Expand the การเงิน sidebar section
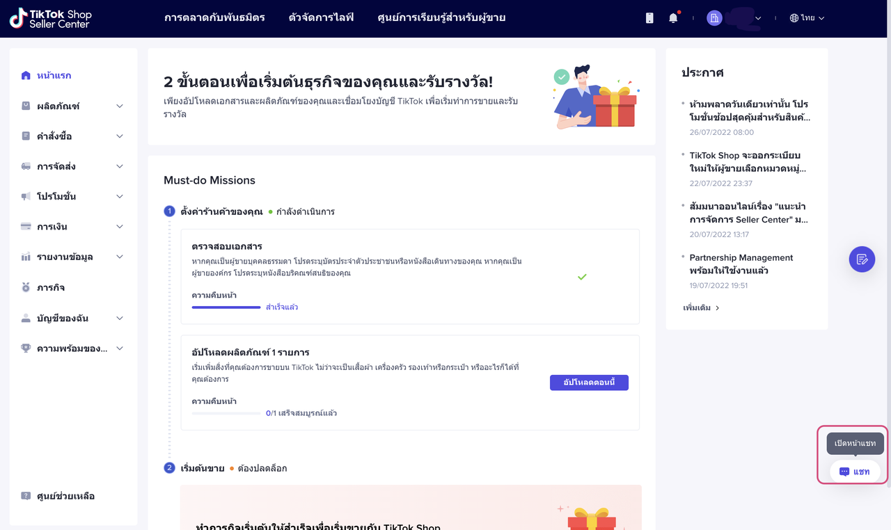Viewport: 891px width, 530px height. click(119, 227)
